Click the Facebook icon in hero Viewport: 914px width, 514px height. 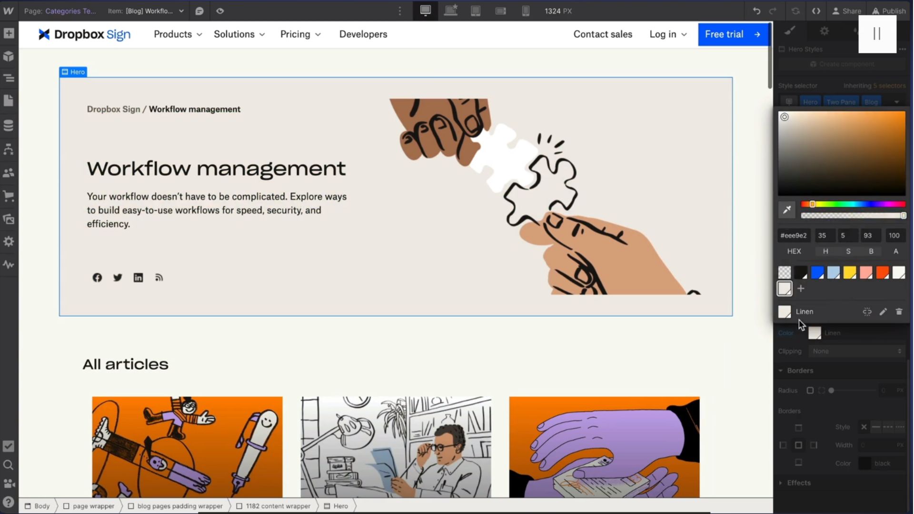[97, 277]
